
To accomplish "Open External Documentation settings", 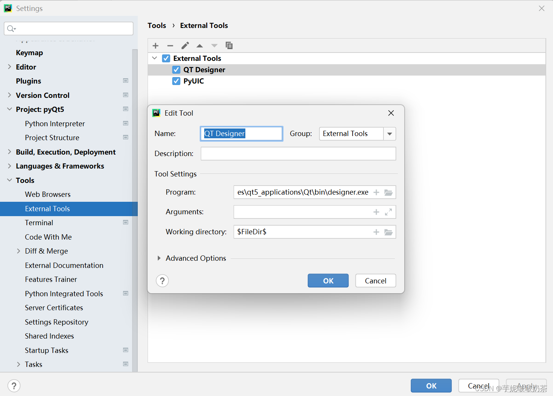I will pos(64,265).
